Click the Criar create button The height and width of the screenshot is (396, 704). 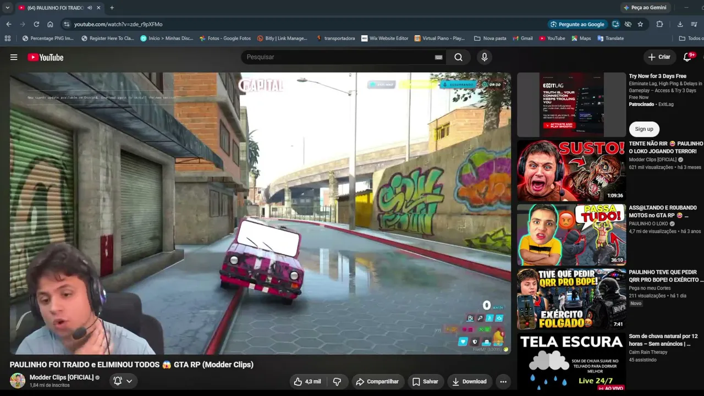coord(659,57)
